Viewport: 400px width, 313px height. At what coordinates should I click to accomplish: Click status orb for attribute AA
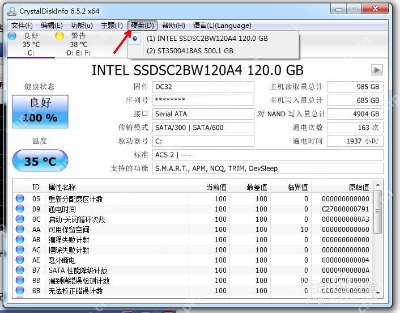pyautogui.click(x=20, y=229)
